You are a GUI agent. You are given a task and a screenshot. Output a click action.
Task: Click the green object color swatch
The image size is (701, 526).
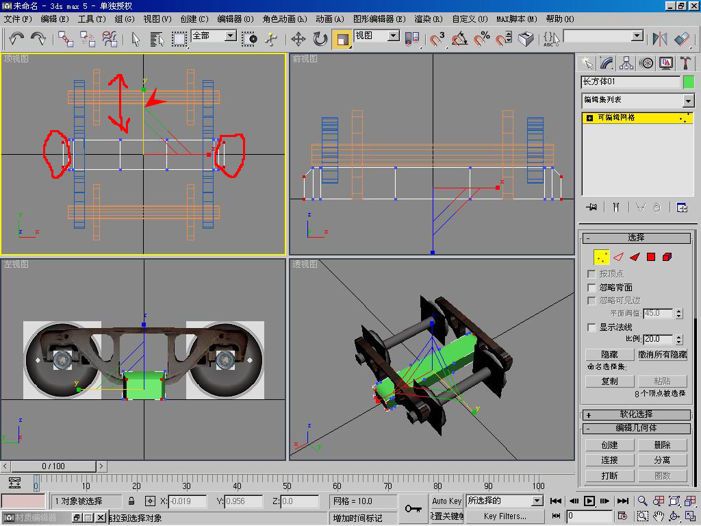pyautogui.click(x=688, y=82)
